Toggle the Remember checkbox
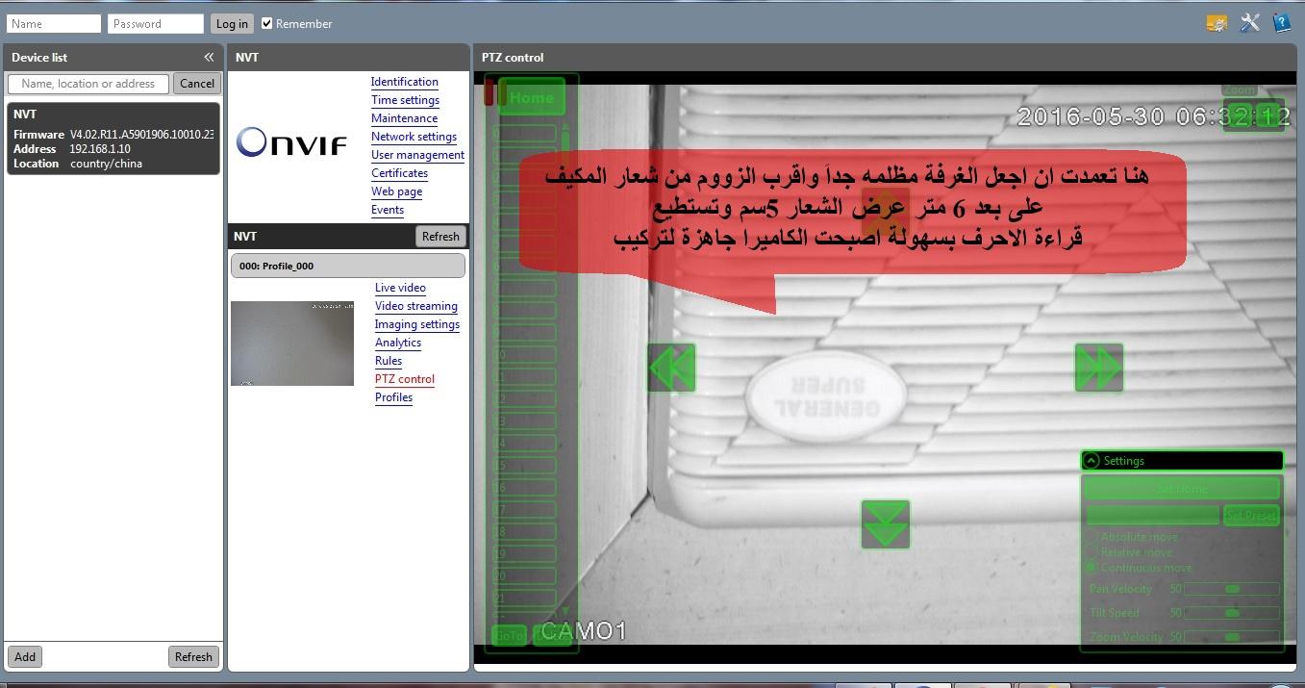Viewport: 1305px width, 688px height. (x=267, y=23)
